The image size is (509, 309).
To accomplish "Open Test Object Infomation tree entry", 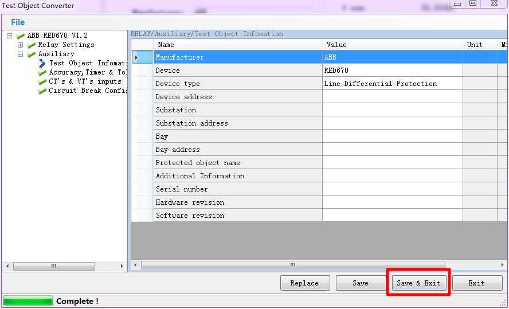I will (88, 63).
